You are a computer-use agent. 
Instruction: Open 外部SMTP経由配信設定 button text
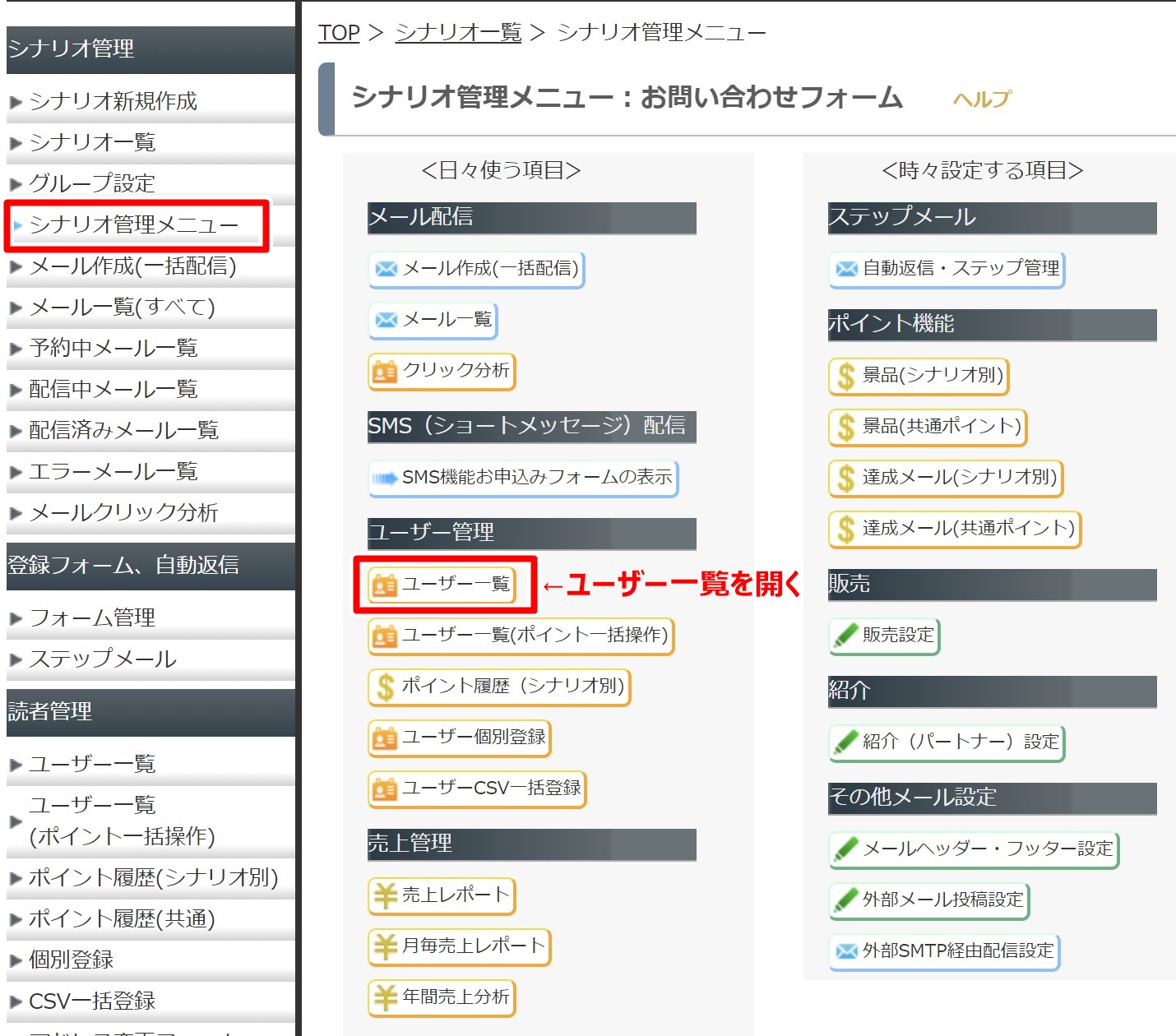coord(958,950)
